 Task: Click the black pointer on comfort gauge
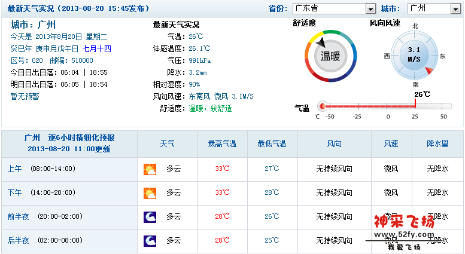coord(321,43)
